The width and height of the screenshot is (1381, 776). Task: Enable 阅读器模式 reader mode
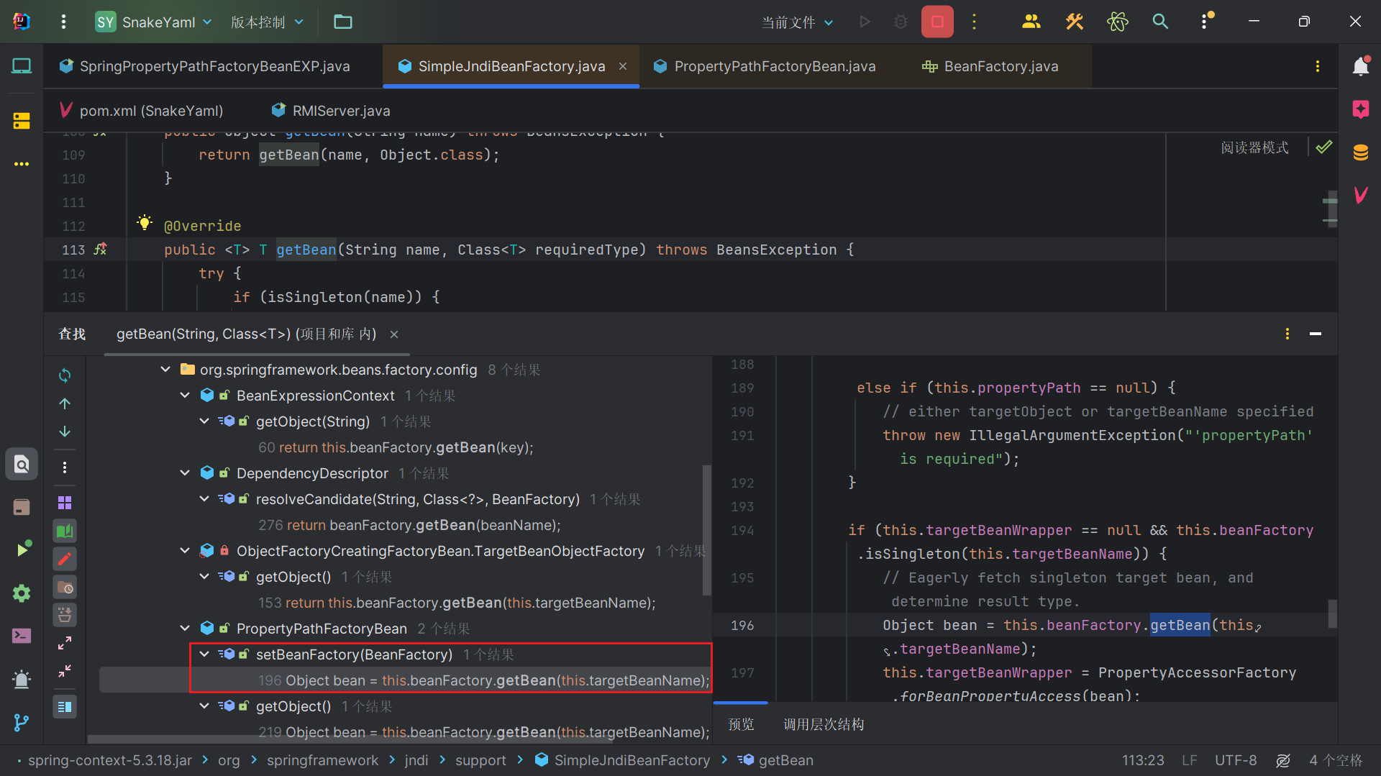(1254, 147)
